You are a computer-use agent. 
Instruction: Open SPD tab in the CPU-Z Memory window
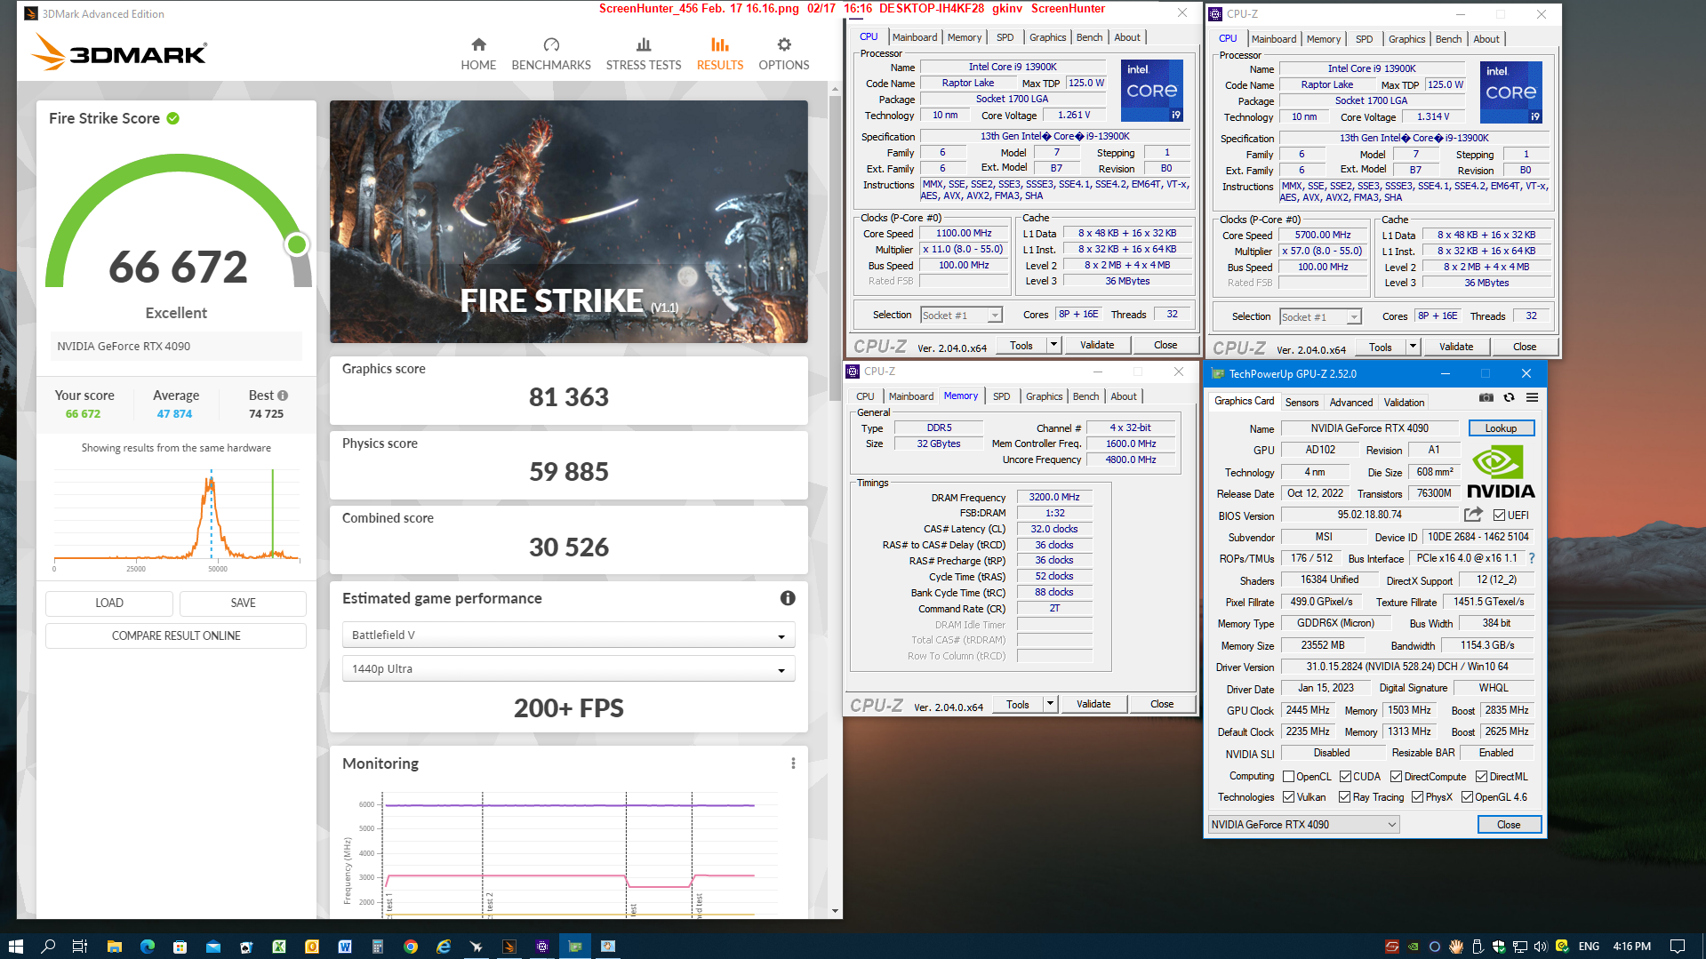click(1001, 396)
